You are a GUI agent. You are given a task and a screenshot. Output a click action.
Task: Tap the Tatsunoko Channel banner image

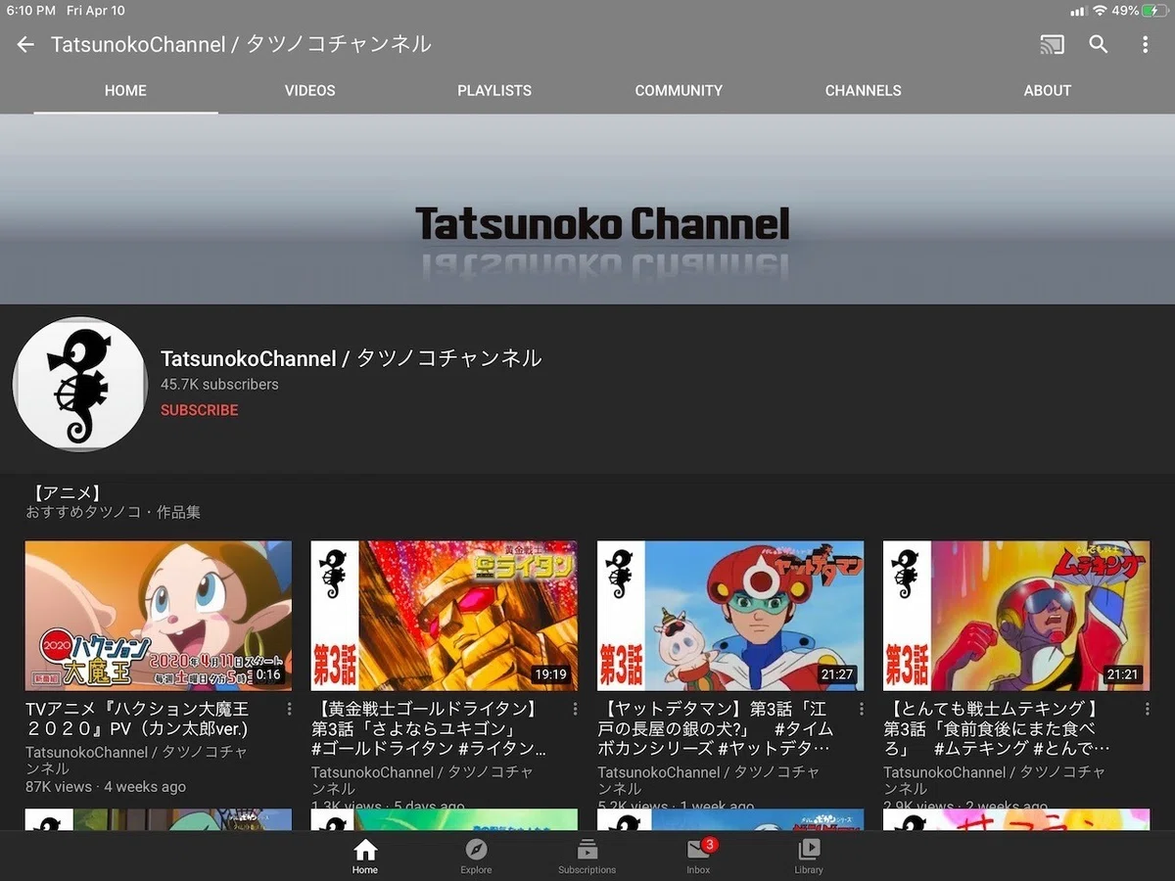(587, 209)
